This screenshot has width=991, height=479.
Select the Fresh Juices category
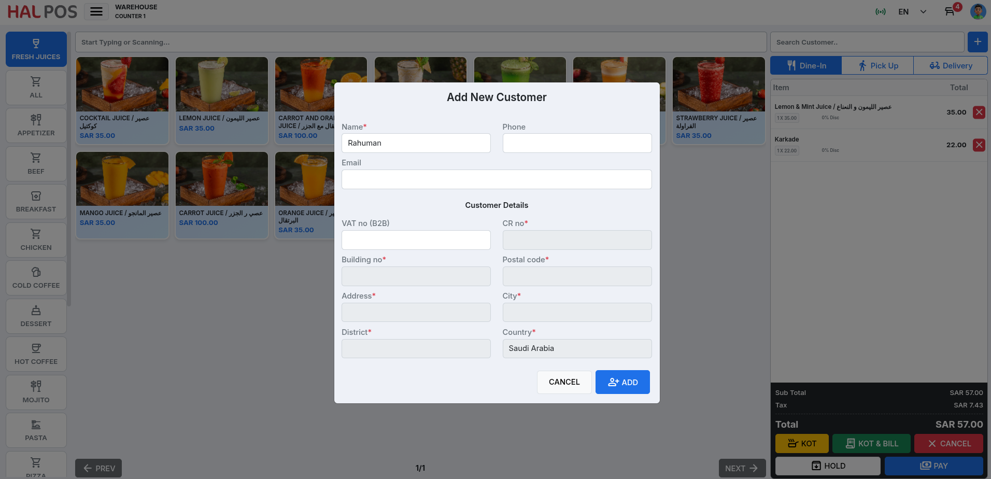point(36,49)
